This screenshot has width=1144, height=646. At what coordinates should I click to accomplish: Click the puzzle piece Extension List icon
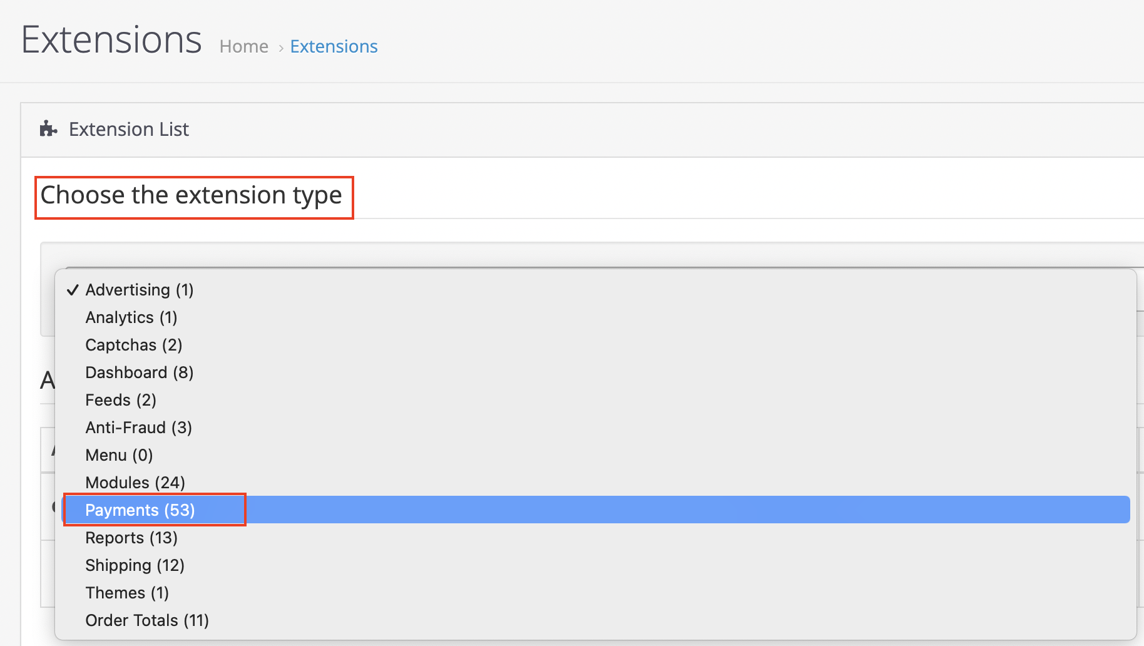point(48,129)
